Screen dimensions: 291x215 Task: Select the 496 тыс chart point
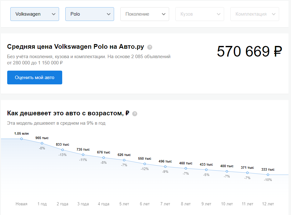[x=165, y=167]
